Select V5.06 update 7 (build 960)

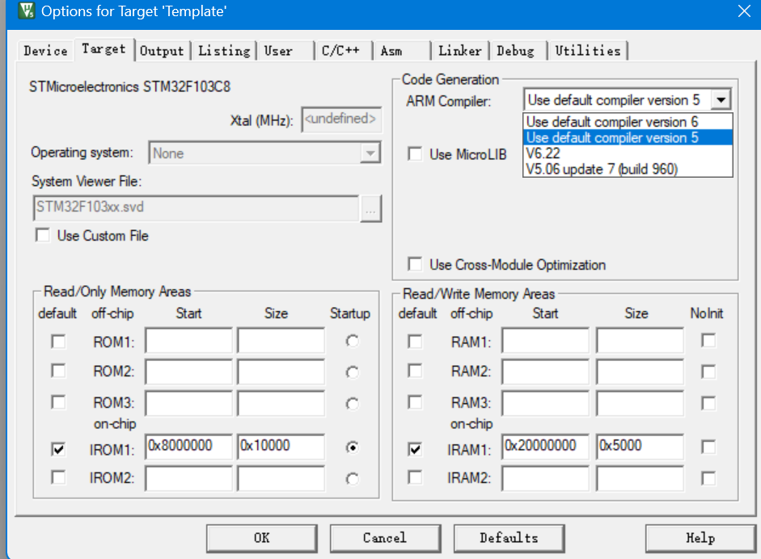(628, 169)
